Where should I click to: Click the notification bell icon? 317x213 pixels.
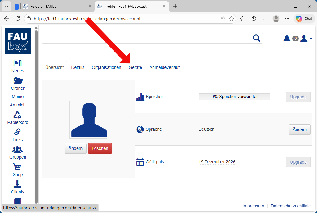click(287, 39)
